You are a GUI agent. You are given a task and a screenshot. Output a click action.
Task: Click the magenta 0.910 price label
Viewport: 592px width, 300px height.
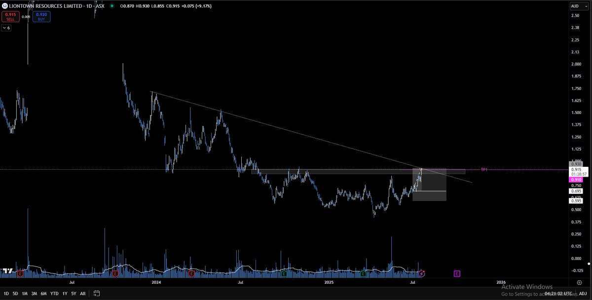(x=577, y=180)
